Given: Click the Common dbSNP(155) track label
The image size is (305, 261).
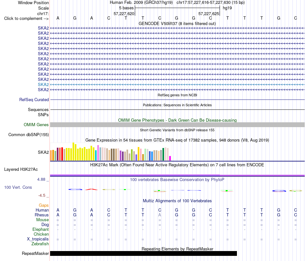Looking at the screenshot, I should point(29,135).
